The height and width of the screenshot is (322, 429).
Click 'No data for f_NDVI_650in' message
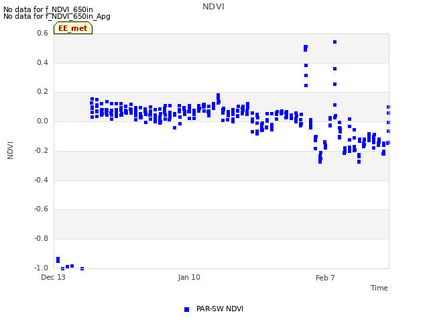point(48,9)
